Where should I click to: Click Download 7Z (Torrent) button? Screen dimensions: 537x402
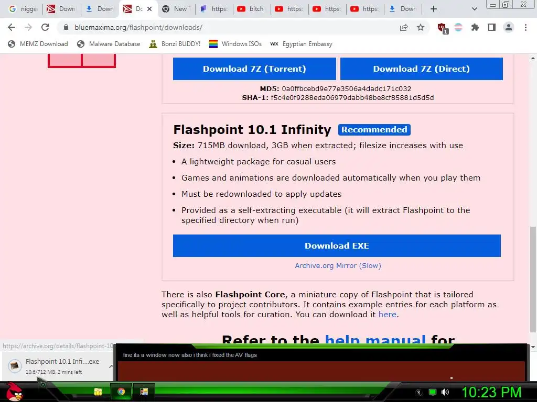pos(254,69)
